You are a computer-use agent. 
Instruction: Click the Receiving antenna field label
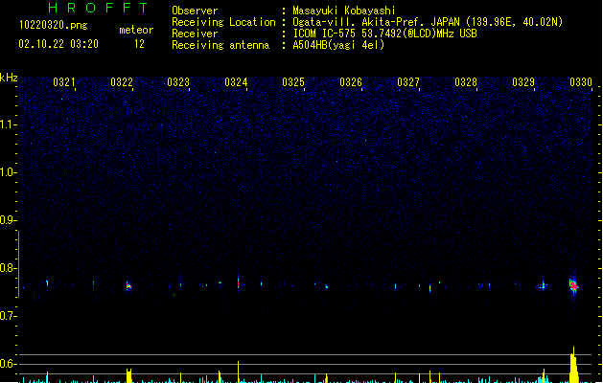click(x=220, y=45)
